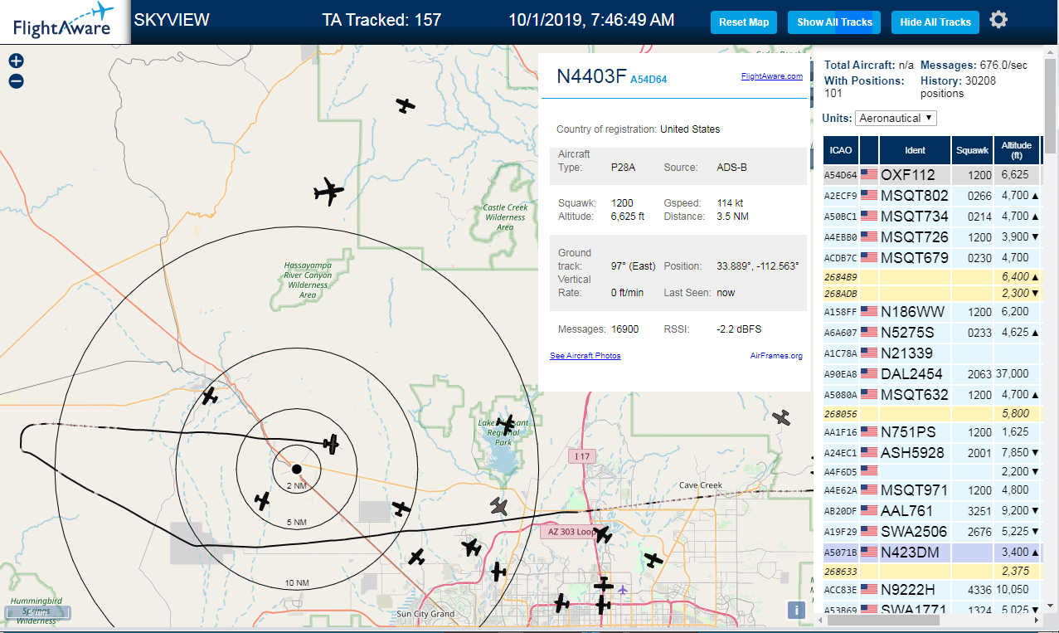Click squawk value 2063 in DAL2454 row
The height and width of the screenshot is (633, 1059).
click(979, 374)
